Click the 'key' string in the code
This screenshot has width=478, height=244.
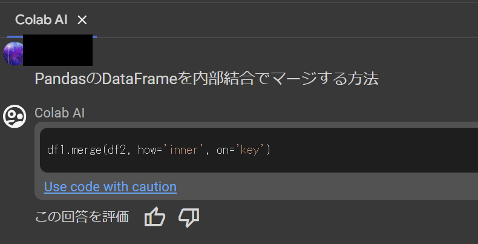coord(249,150)
